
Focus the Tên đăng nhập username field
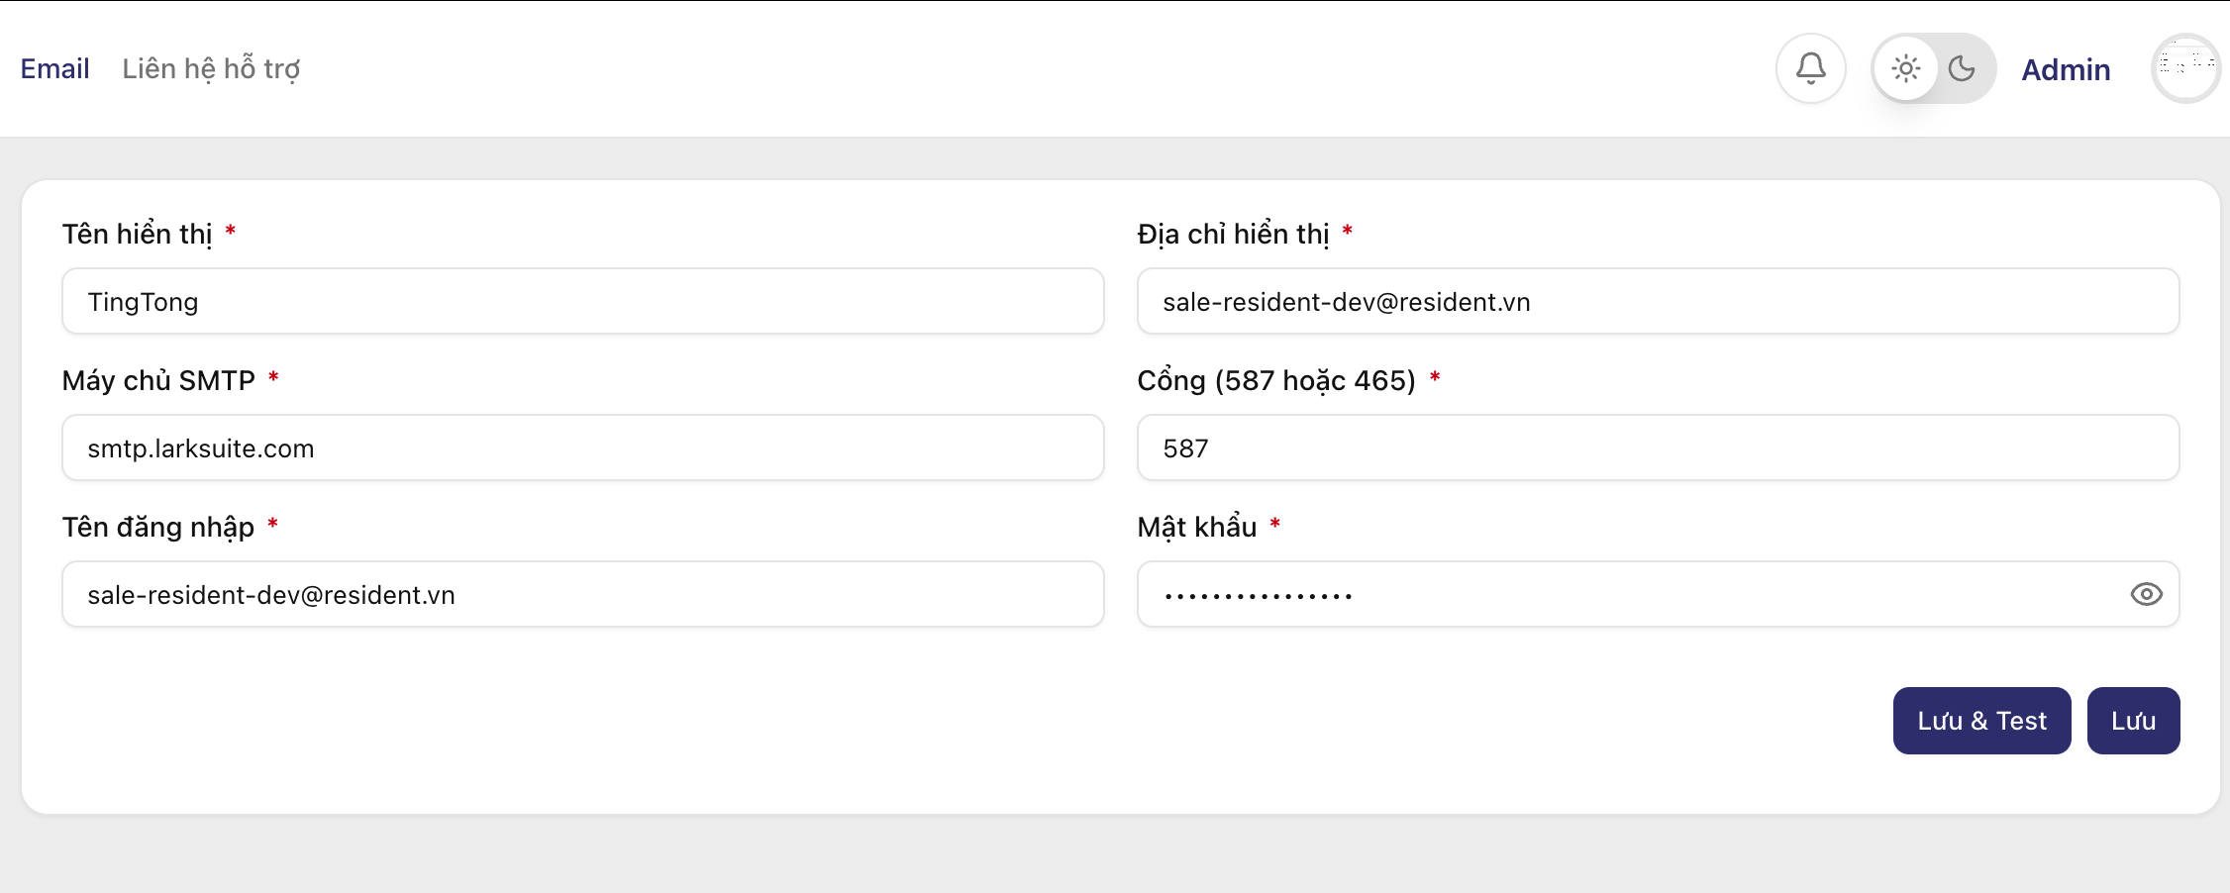pyautogui.click(x=582, y=594)
